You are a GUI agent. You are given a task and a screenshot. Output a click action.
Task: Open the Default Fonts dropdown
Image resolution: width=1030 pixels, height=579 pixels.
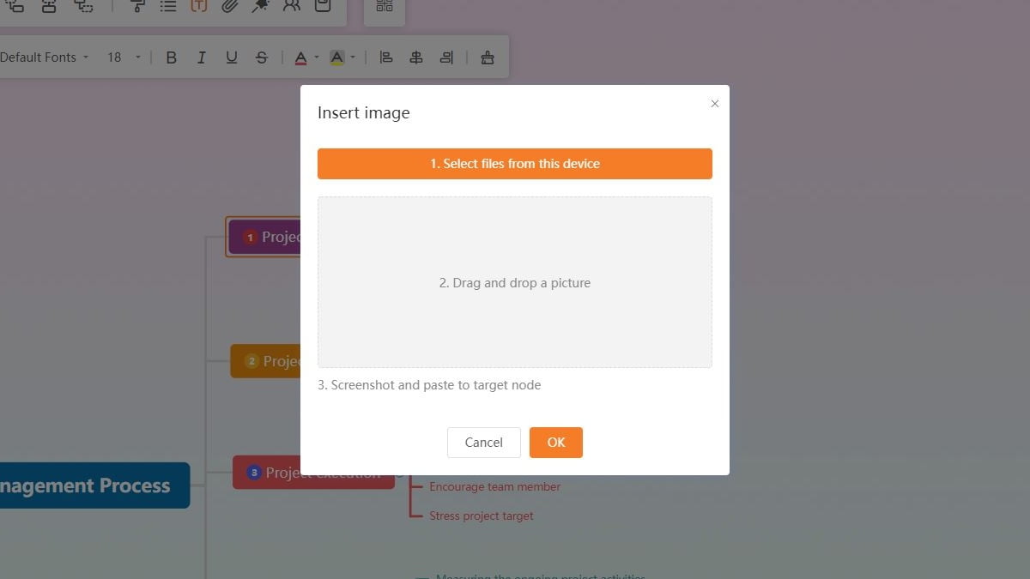43,57
